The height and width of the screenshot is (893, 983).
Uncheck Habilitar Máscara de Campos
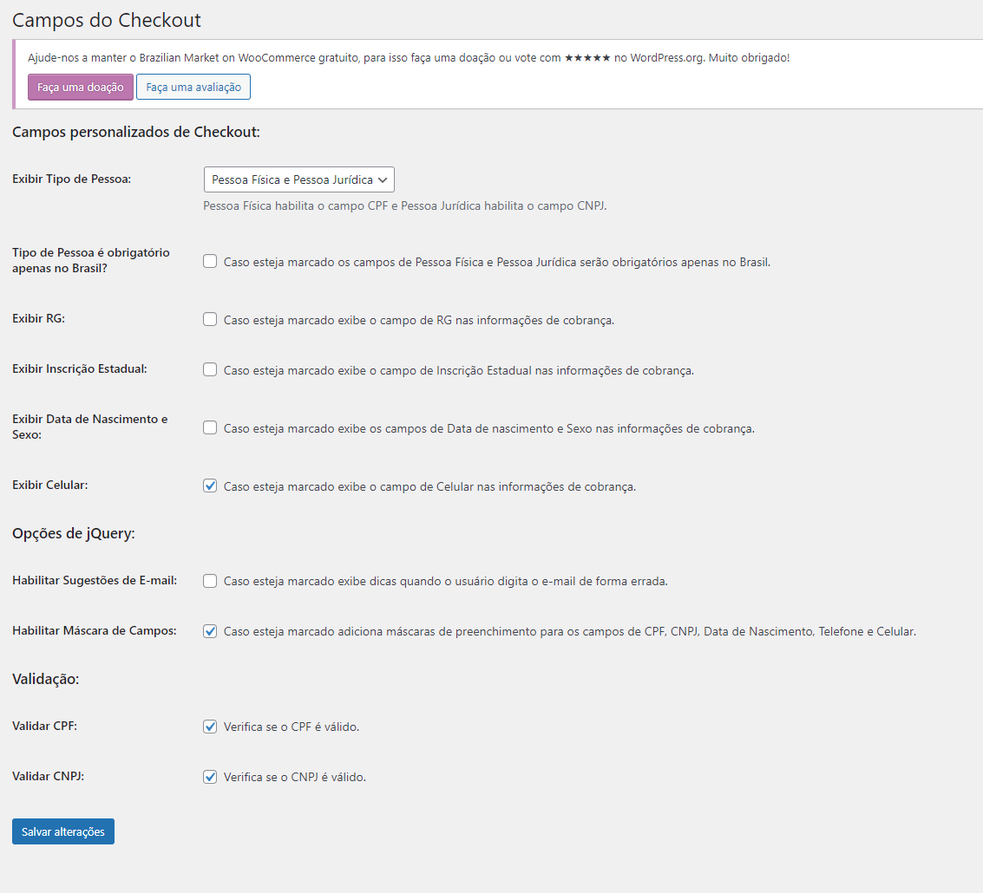[x=209, y=630]
